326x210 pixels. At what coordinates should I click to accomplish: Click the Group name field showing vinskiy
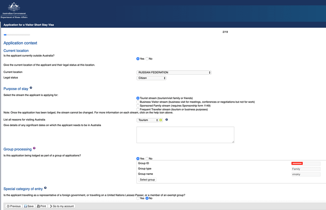306,174
